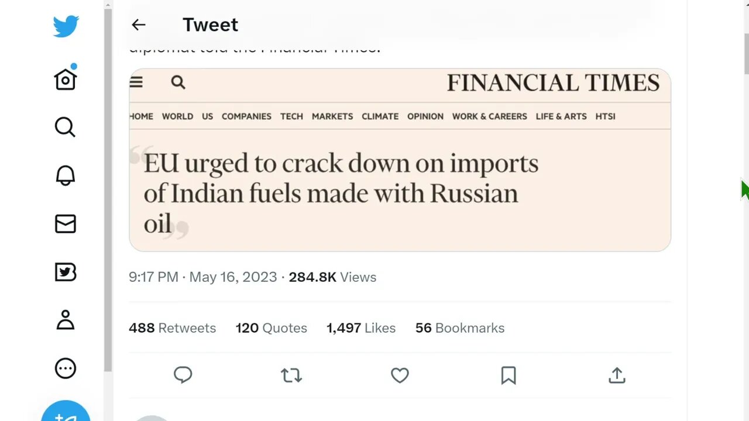Open the Financial Times article image

(x=400, y=160)
